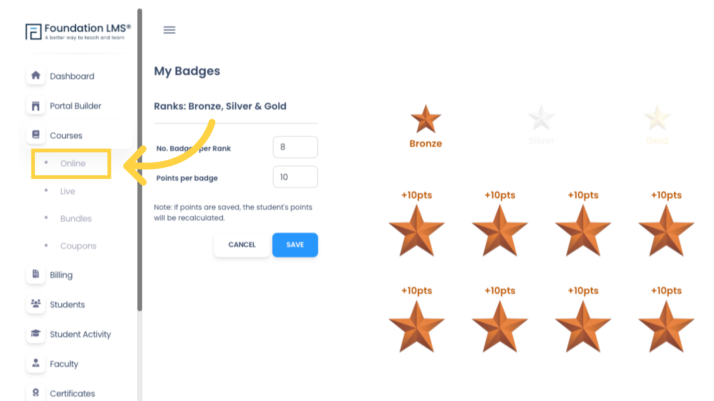The height and width of the screenshot is (401, 714).
Task: Expand the Live courses submenu
Action: click(x=67, y=191)
